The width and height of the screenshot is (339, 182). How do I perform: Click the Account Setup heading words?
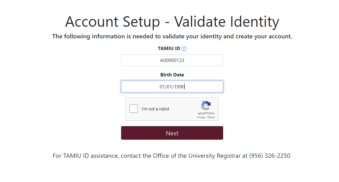(x=112, y=22)
